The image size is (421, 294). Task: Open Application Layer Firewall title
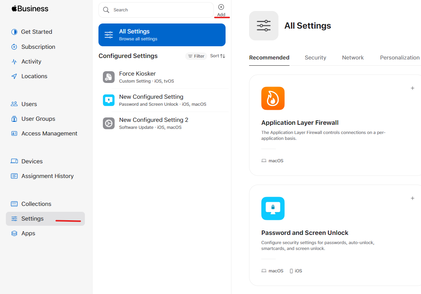[x=300, y=123]
